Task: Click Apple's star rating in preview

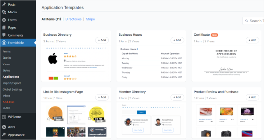Action: 70,56
